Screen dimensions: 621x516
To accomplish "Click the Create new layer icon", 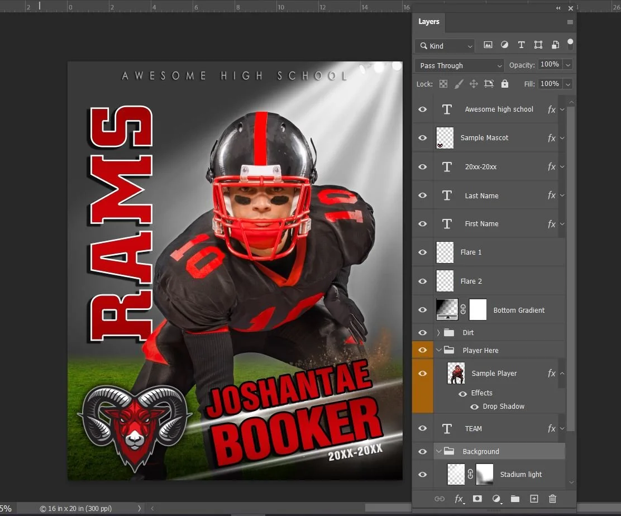I will pos(533,498).
